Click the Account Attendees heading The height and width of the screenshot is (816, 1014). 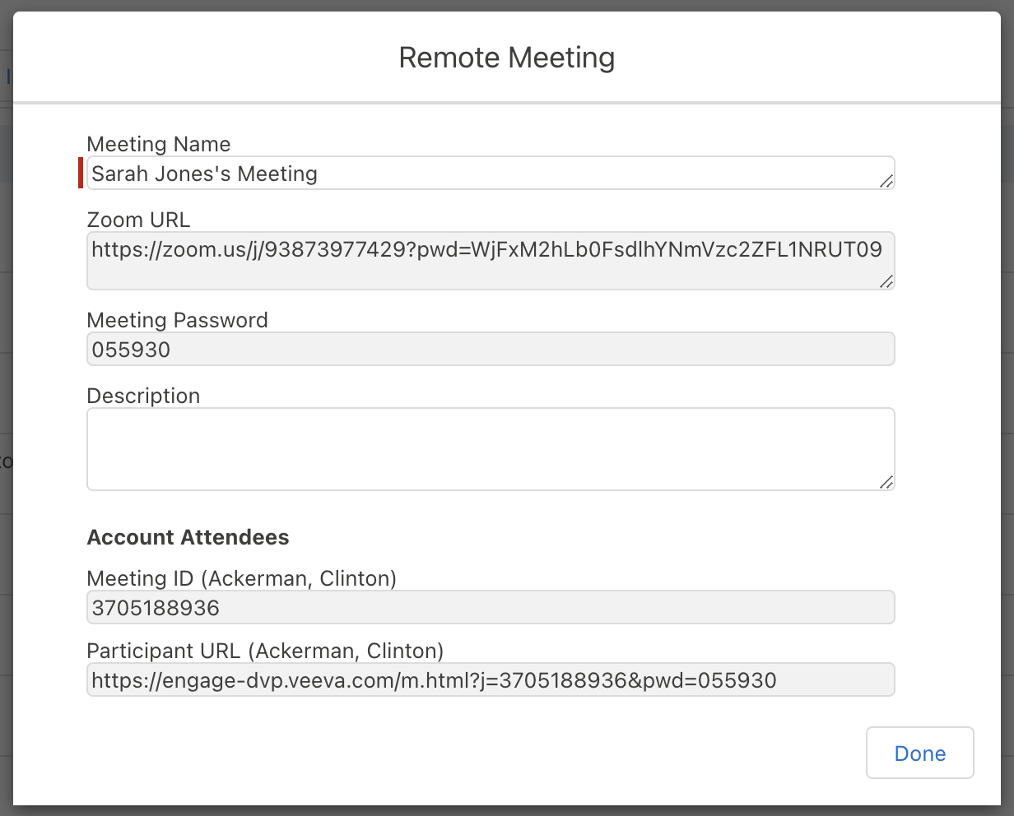[x=188, y=537]
